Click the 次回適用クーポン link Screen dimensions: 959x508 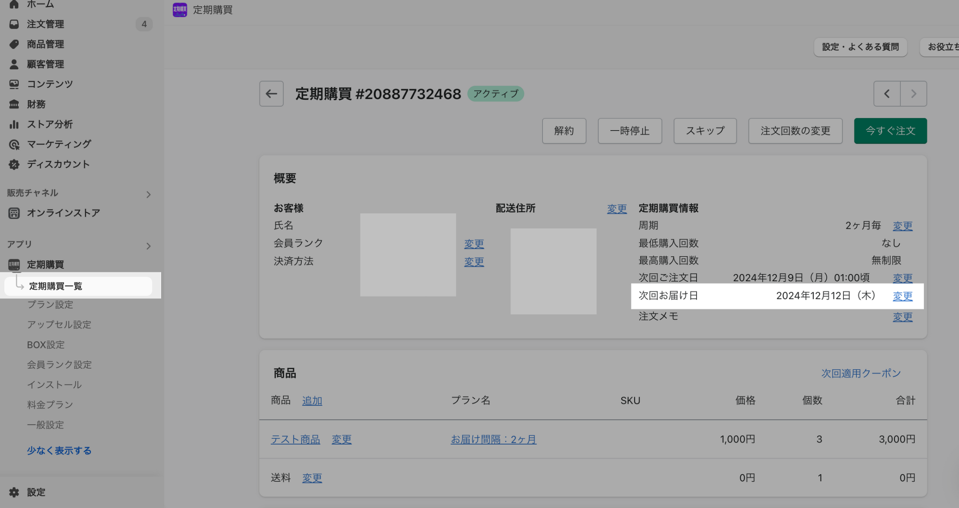(x=861, y=373)
